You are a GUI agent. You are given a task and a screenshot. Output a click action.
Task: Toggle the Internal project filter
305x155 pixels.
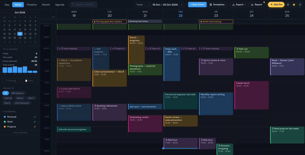(x=8, y=98)
